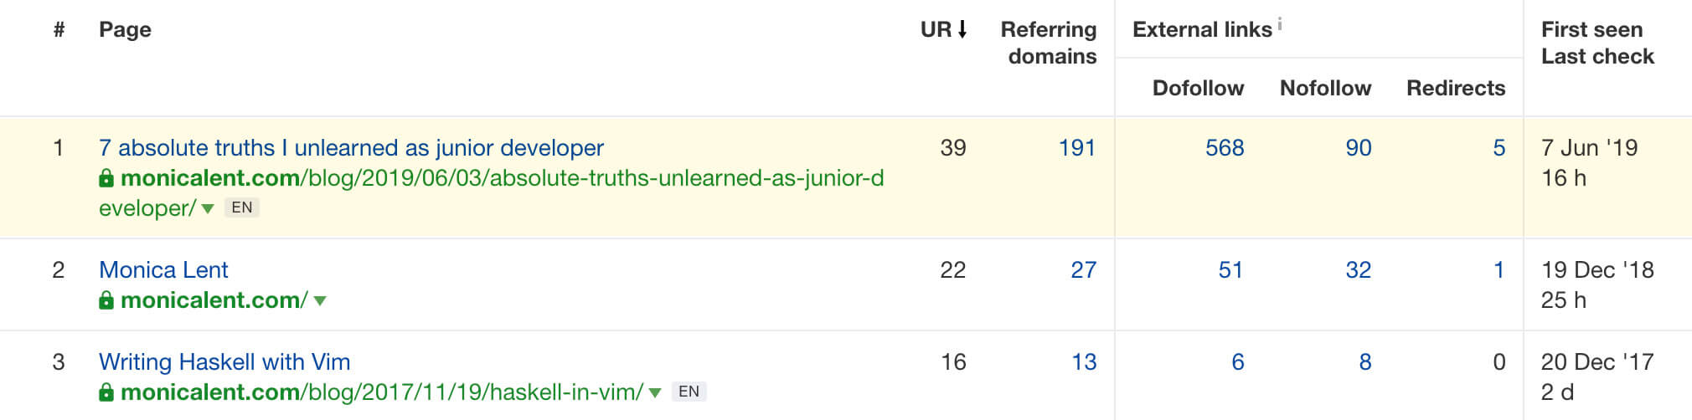Click lock icon beside monicalent.com homepage URL
The image size is (1692, 420).
tap(106, 300)
